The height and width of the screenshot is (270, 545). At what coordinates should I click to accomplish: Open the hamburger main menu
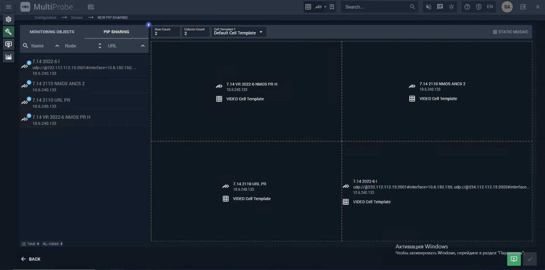click(x=9, y=7)
